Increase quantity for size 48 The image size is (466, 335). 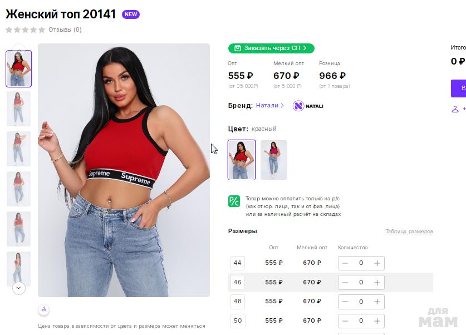[377, 302]
